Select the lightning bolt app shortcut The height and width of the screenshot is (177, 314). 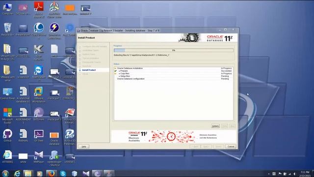click(x=54, y=31)
